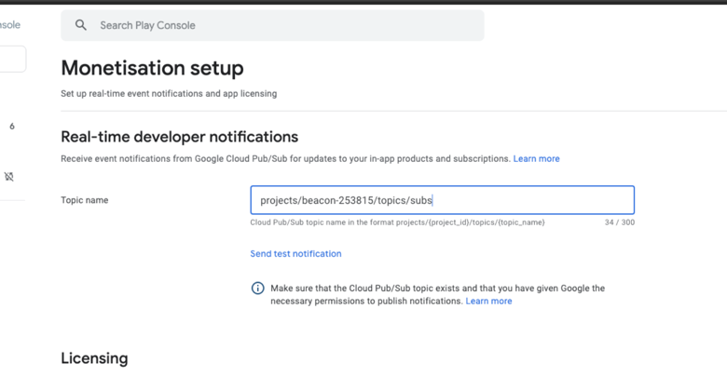
Task: Click the 34 / 300 character counter
Action: click(620, 222)
